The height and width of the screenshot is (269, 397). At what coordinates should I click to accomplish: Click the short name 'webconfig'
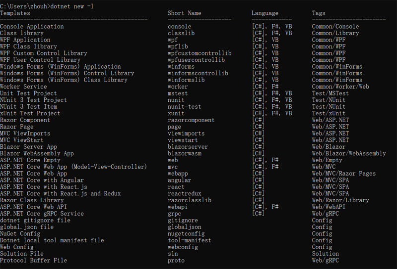coord(183,247)
